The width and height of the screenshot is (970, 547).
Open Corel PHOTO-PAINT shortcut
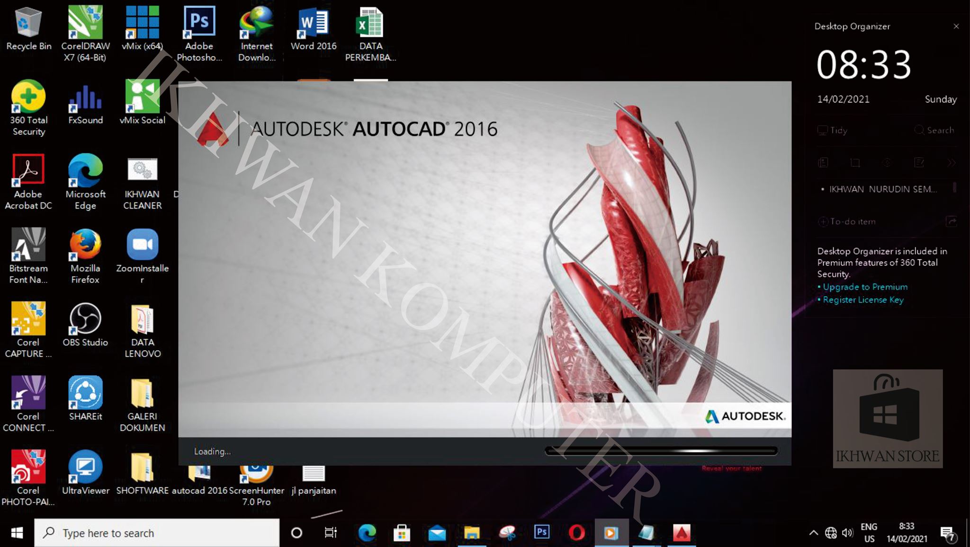(x=28, y=478)
